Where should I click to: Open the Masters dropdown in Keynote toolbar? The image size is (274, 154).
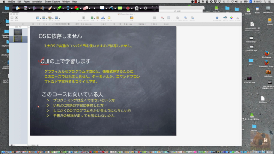pos(57,18)
